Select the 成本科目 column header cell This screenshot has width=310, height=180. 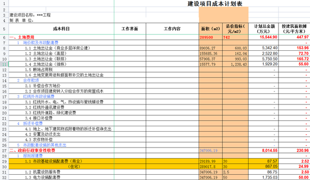62,29
